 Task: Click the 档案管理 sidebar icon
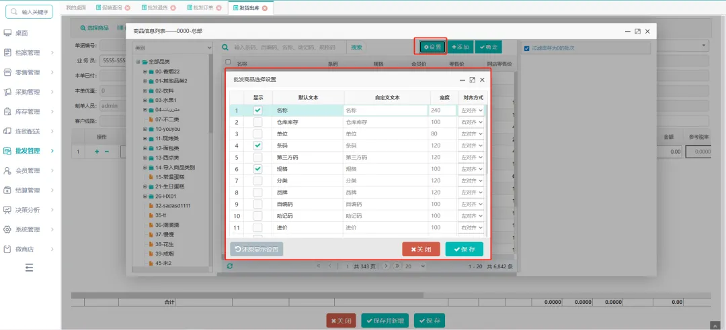[x=7, y=53]
